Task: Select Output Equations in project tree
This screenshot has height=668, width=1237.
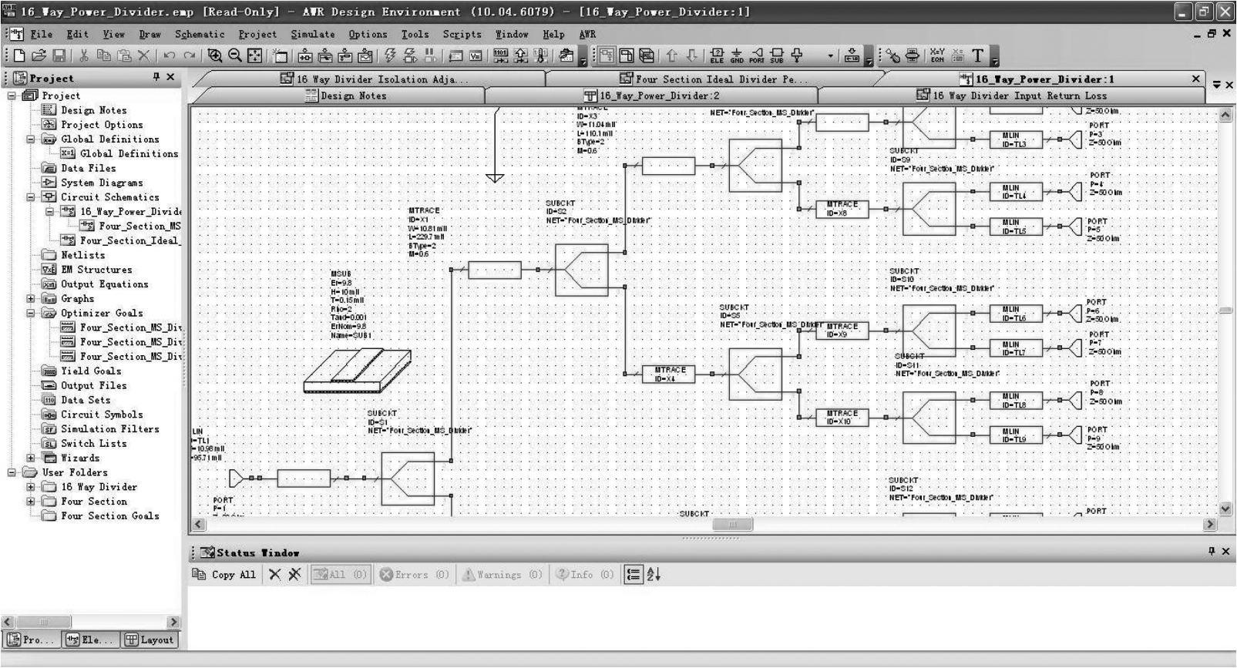Action: 104,284
